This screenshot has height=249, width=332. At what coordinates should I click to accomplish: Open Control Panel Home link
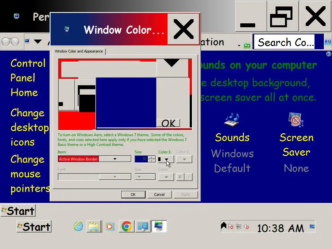(28, 78)
